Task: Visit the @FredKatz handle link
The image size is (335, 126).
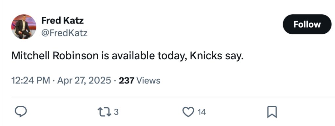Action: pos(64,33)
